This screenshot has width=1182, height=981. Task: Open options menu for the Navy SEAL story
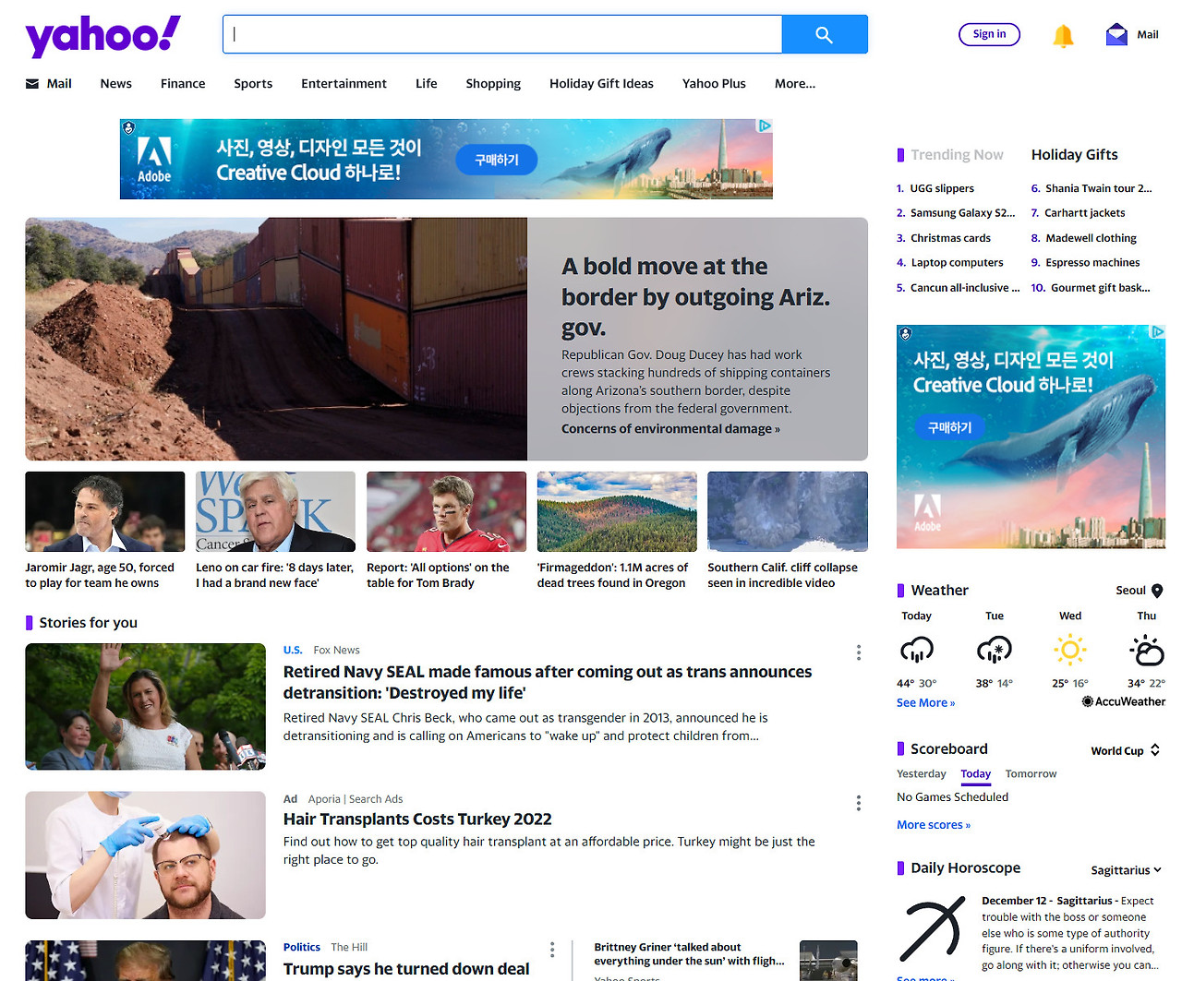pos(859,652)
